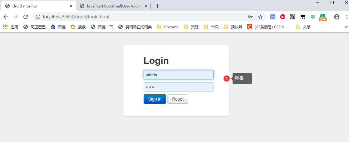Click the green OFF extension icon
This screenshot has width=349, height=142.
[x=322, y=17]
